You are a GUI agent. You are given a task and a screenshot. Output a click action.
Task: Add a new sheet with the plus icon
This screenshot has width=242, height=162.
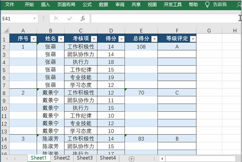pyautogui.click(x=131, y=158)
